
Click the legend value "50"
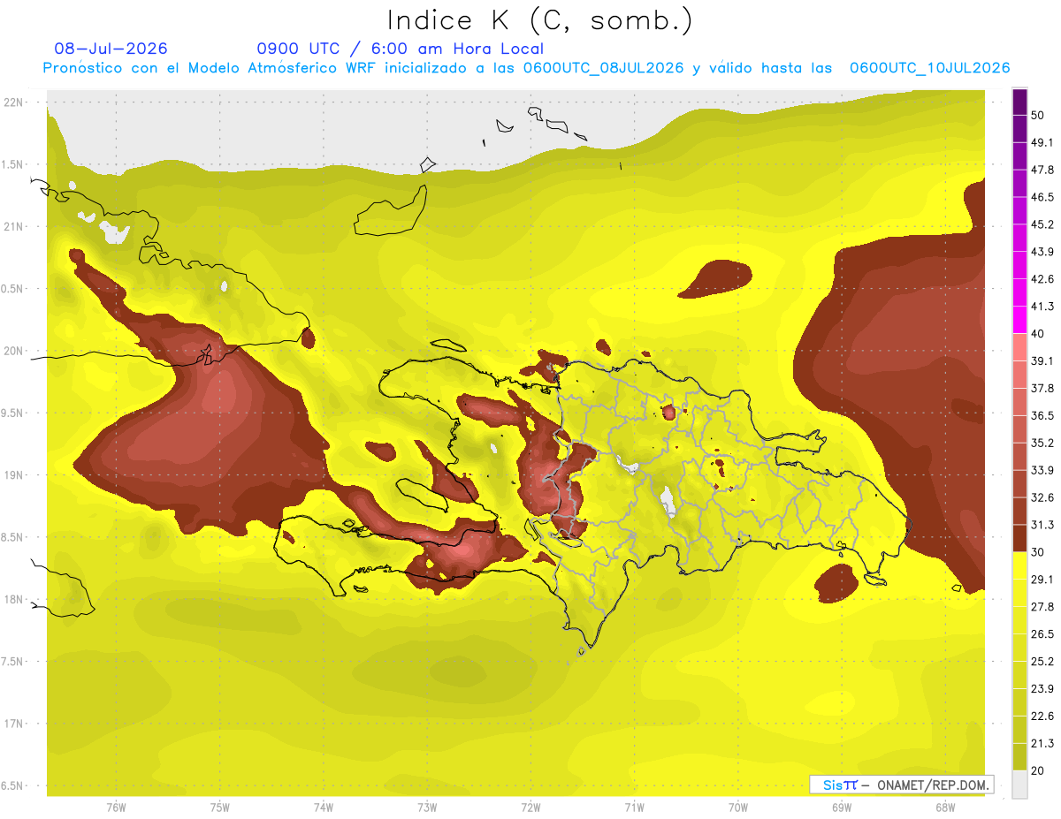coord(1038,116)
